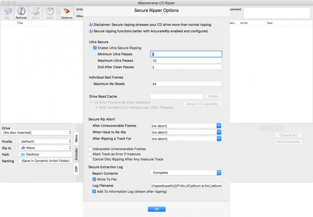The height and width of the screenshot is (217, 313).
Task: Click the Refresh toolbar icon
Action: coord(21,13)
